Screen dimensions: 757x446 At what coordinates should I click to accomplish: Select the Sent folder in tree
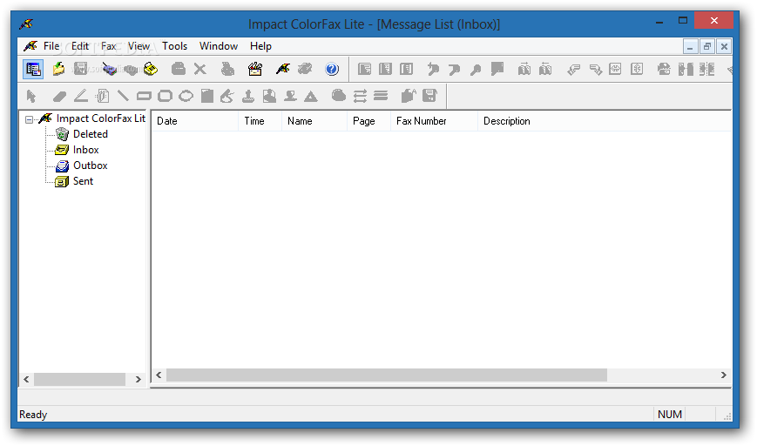[83, 181]
